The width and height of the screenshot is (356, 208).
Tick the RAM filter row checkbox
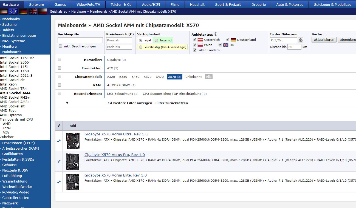point(60,85)
